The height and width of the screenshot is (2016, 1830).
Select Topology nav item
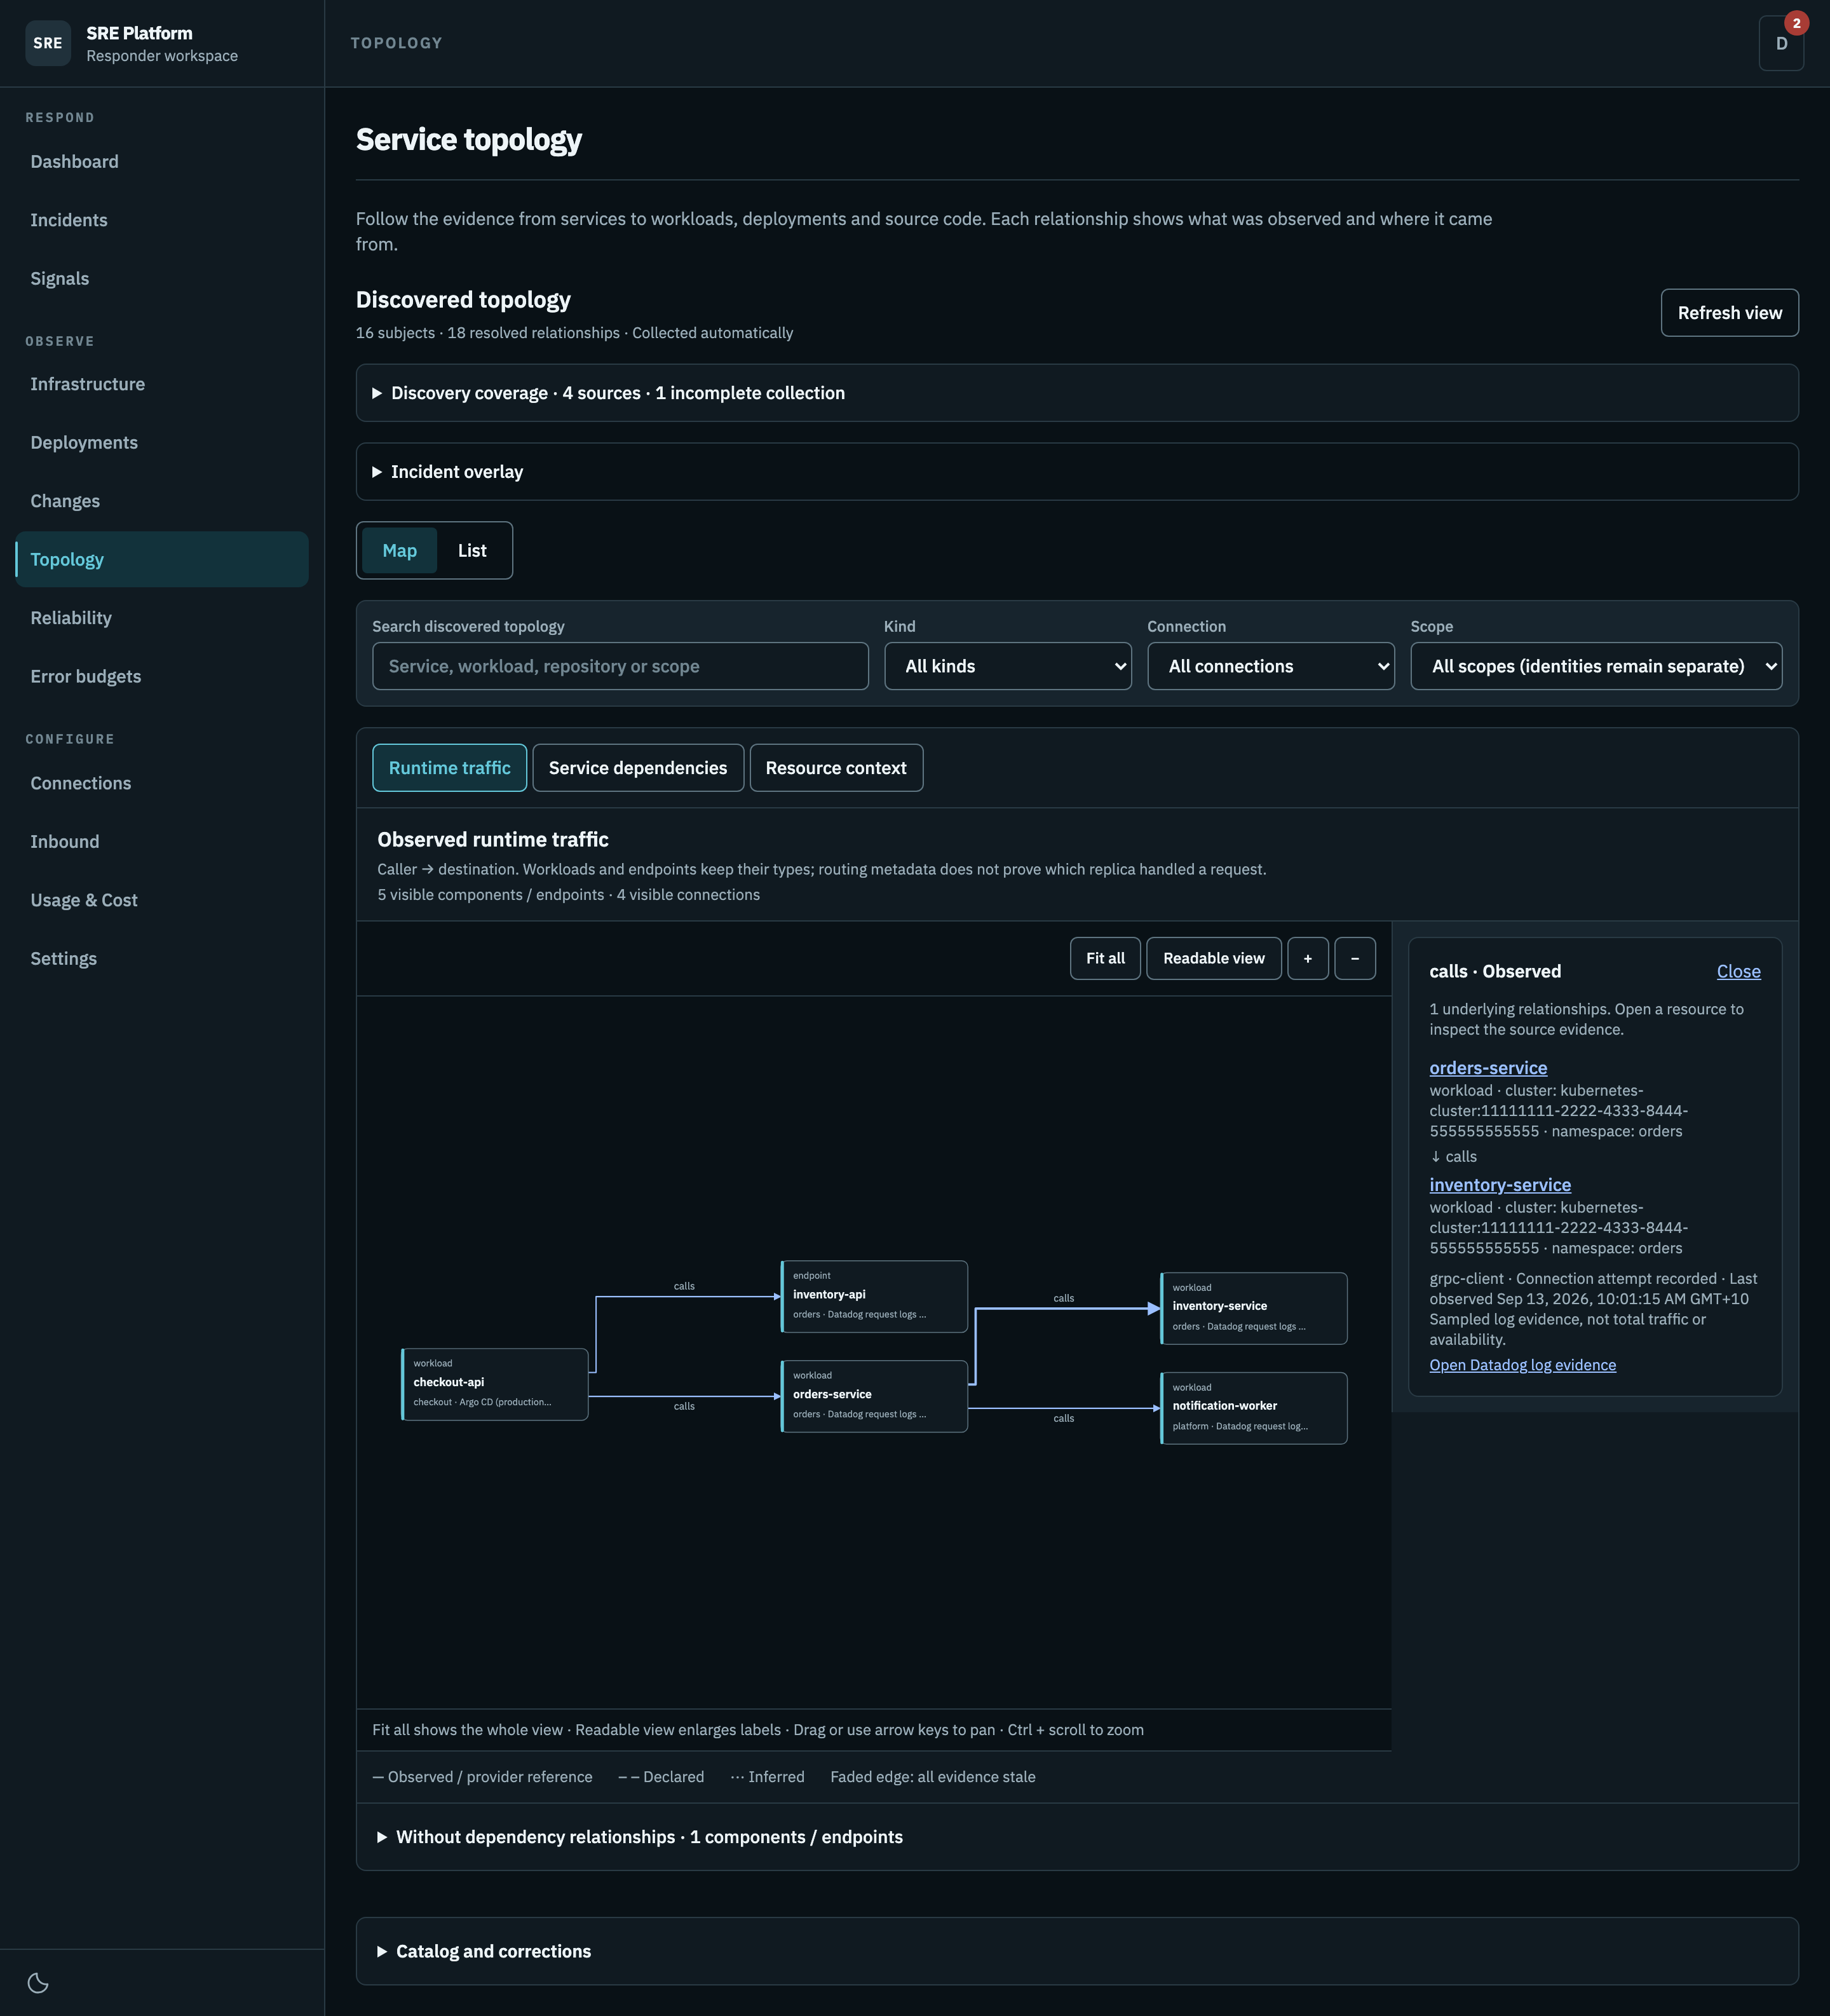click(x=162, y=559)
